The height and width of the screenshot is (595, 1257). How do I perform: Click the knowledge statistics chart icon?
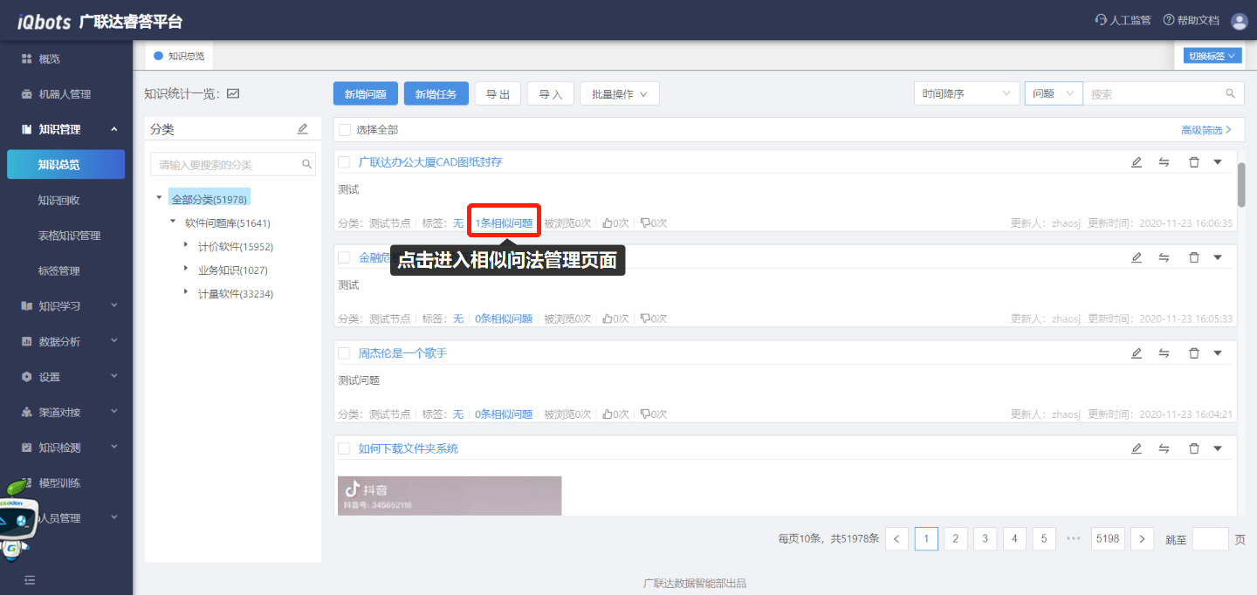tap(233, 94)
